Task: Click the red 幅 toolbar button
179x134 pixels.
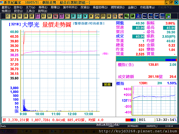Action: pyautogui.click(x=55, y=16)
